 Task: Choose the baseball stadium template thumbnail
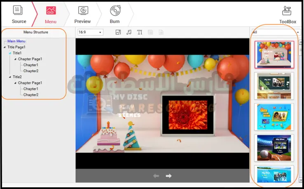(x=274, y=147)
